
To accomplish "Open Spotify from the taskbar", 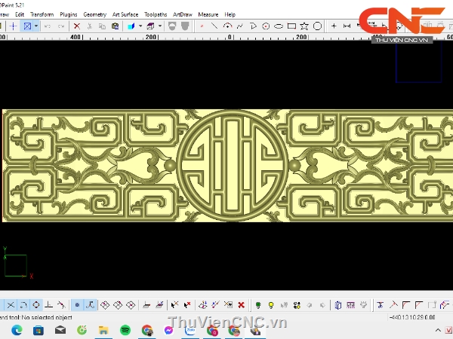I will [125, 331].
